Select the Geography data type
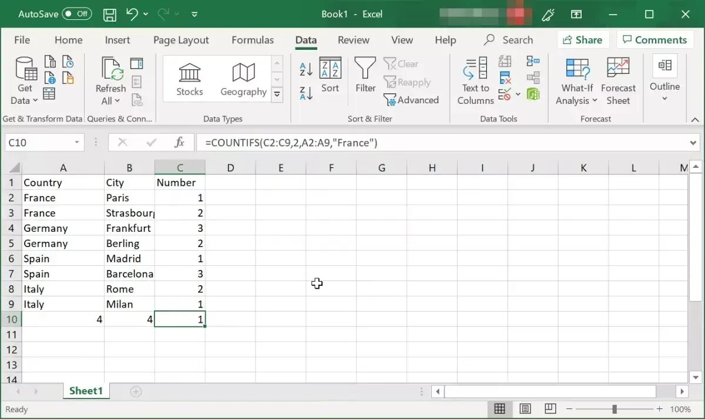705x419 pixels. click(x=243, y=79)
